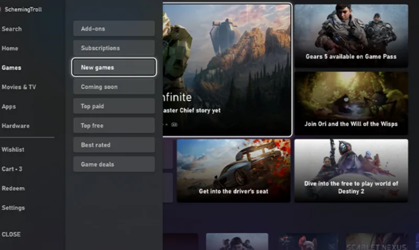Viewport: 419px width, 250px height.
Task: Choose the Subscriptions submenu button
Action: click(114, 48)
